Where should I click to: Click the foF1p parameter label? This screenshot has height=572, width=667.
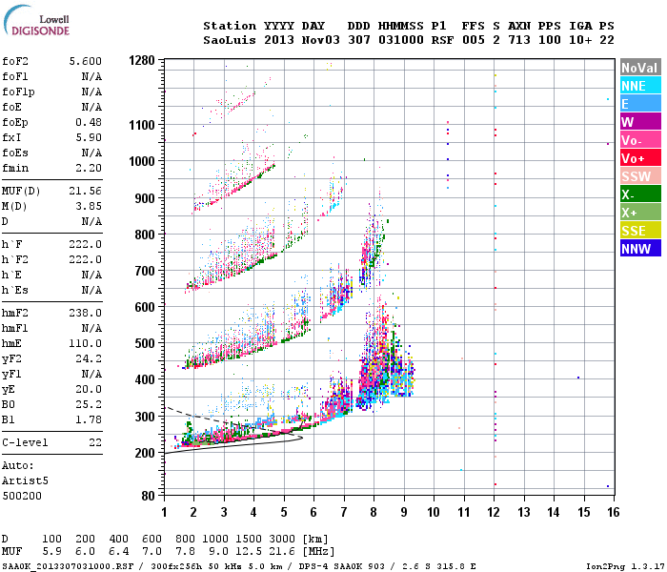tap(18, 92)
